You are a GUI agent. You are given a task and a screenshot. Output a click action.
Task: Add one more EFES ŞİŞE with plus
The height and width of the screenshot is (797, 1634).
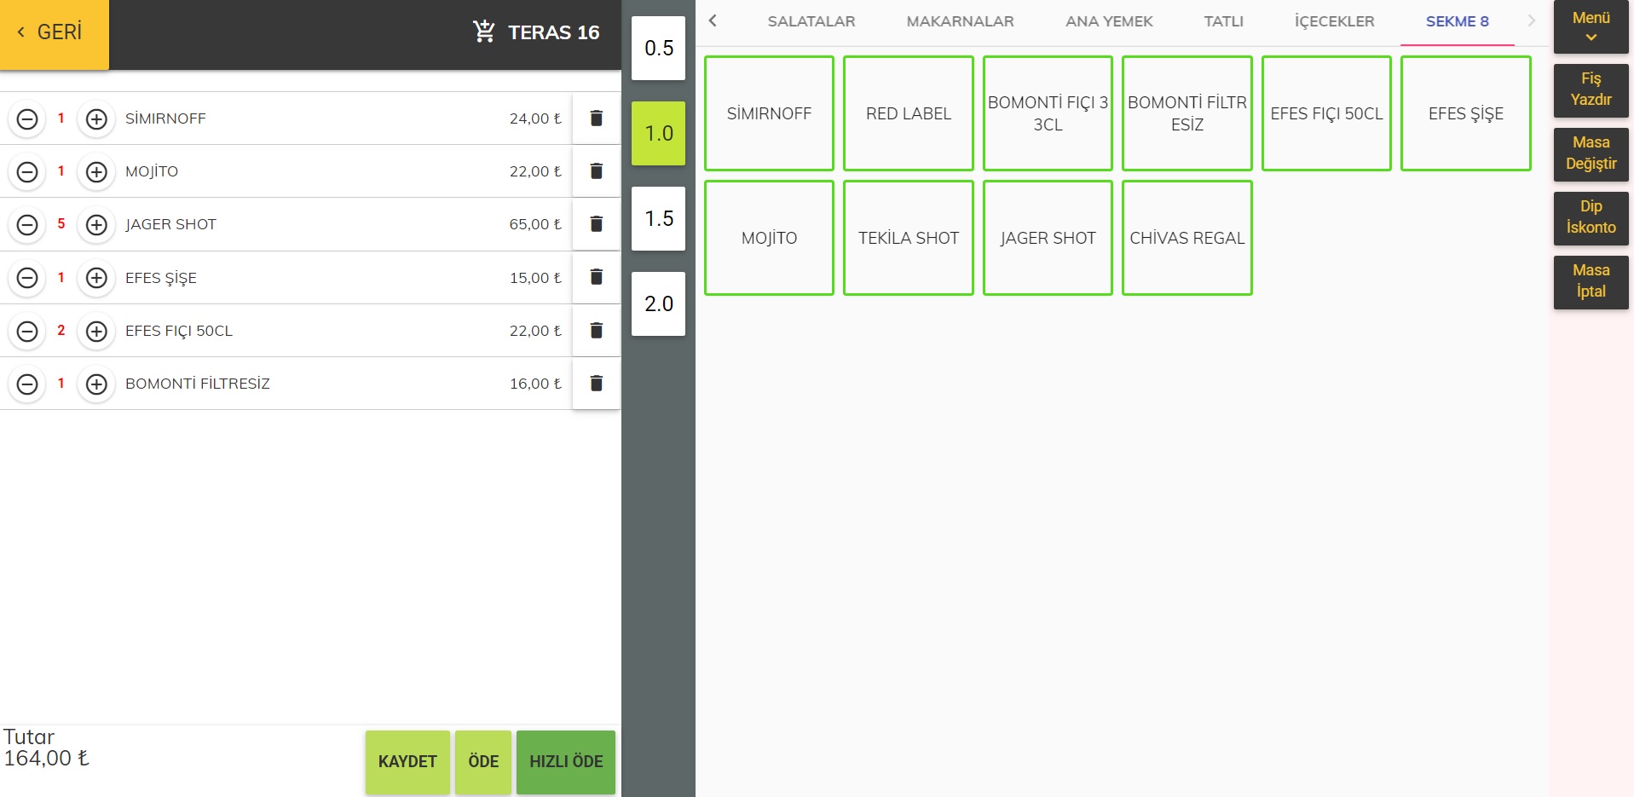[x=96, y=278]
